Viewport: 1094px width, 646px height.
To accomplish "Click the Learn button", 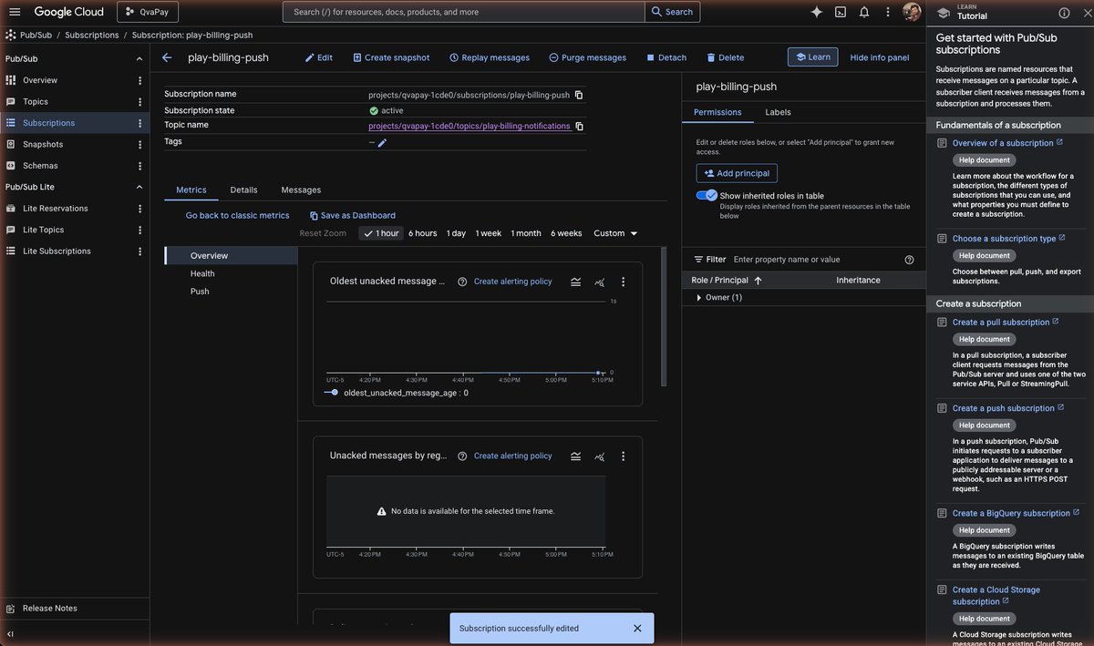I will [812, 56].
